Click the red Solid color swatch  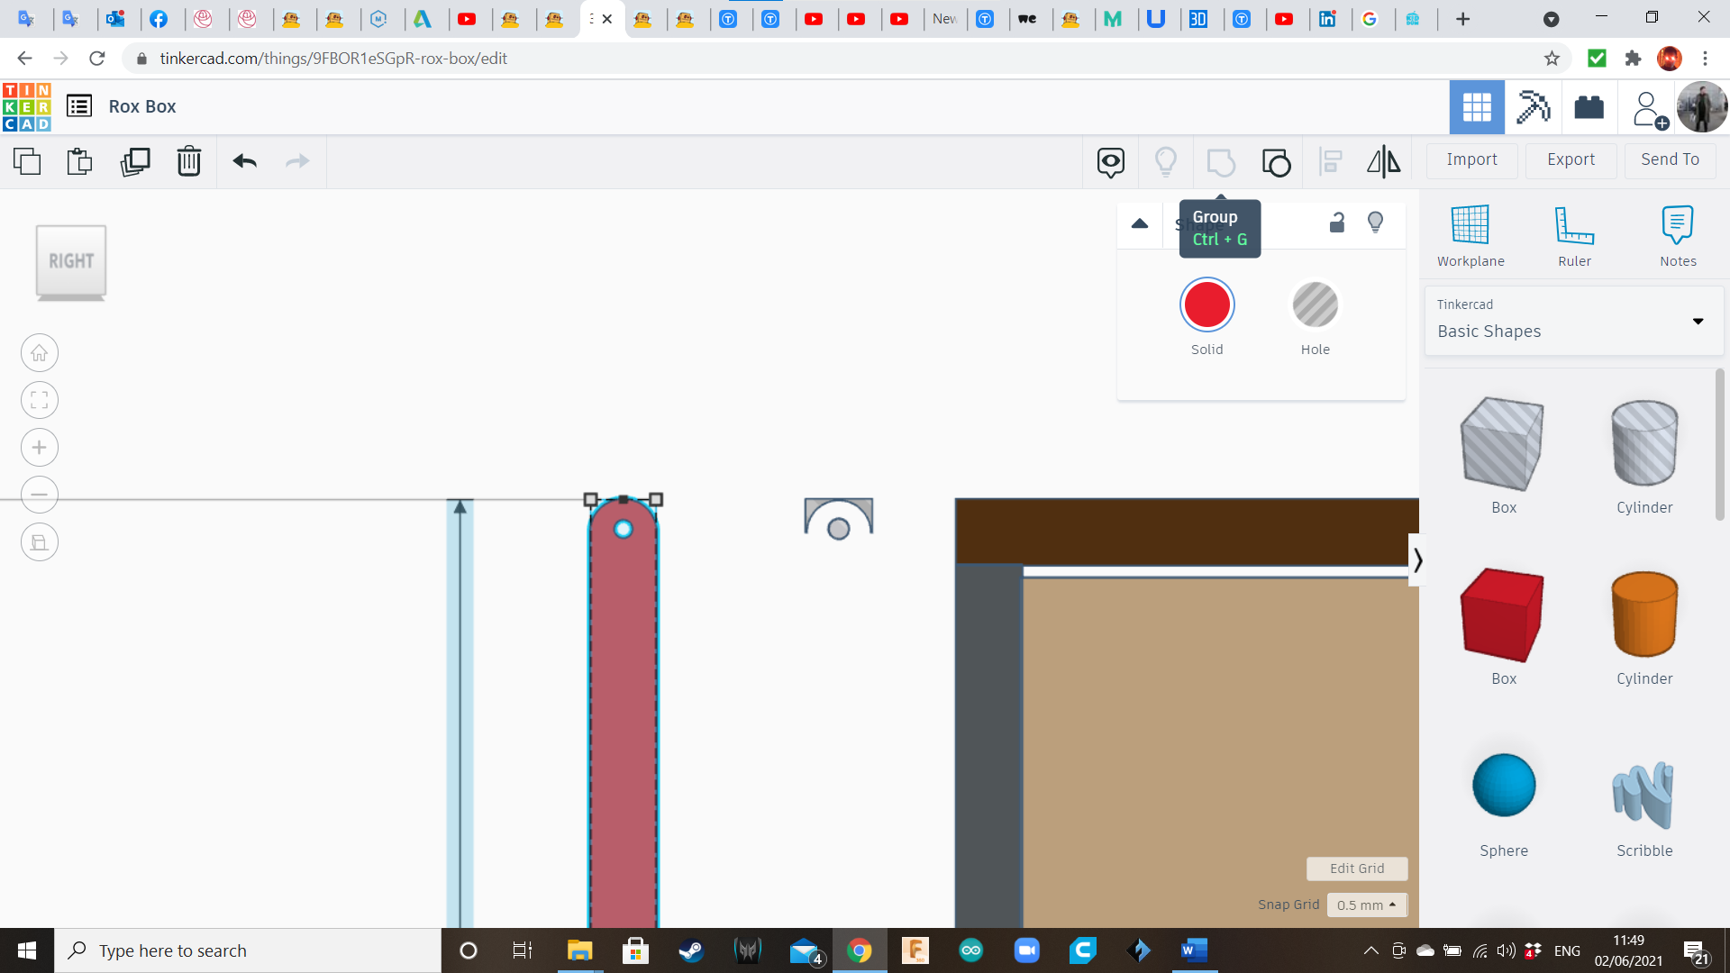1206,305
